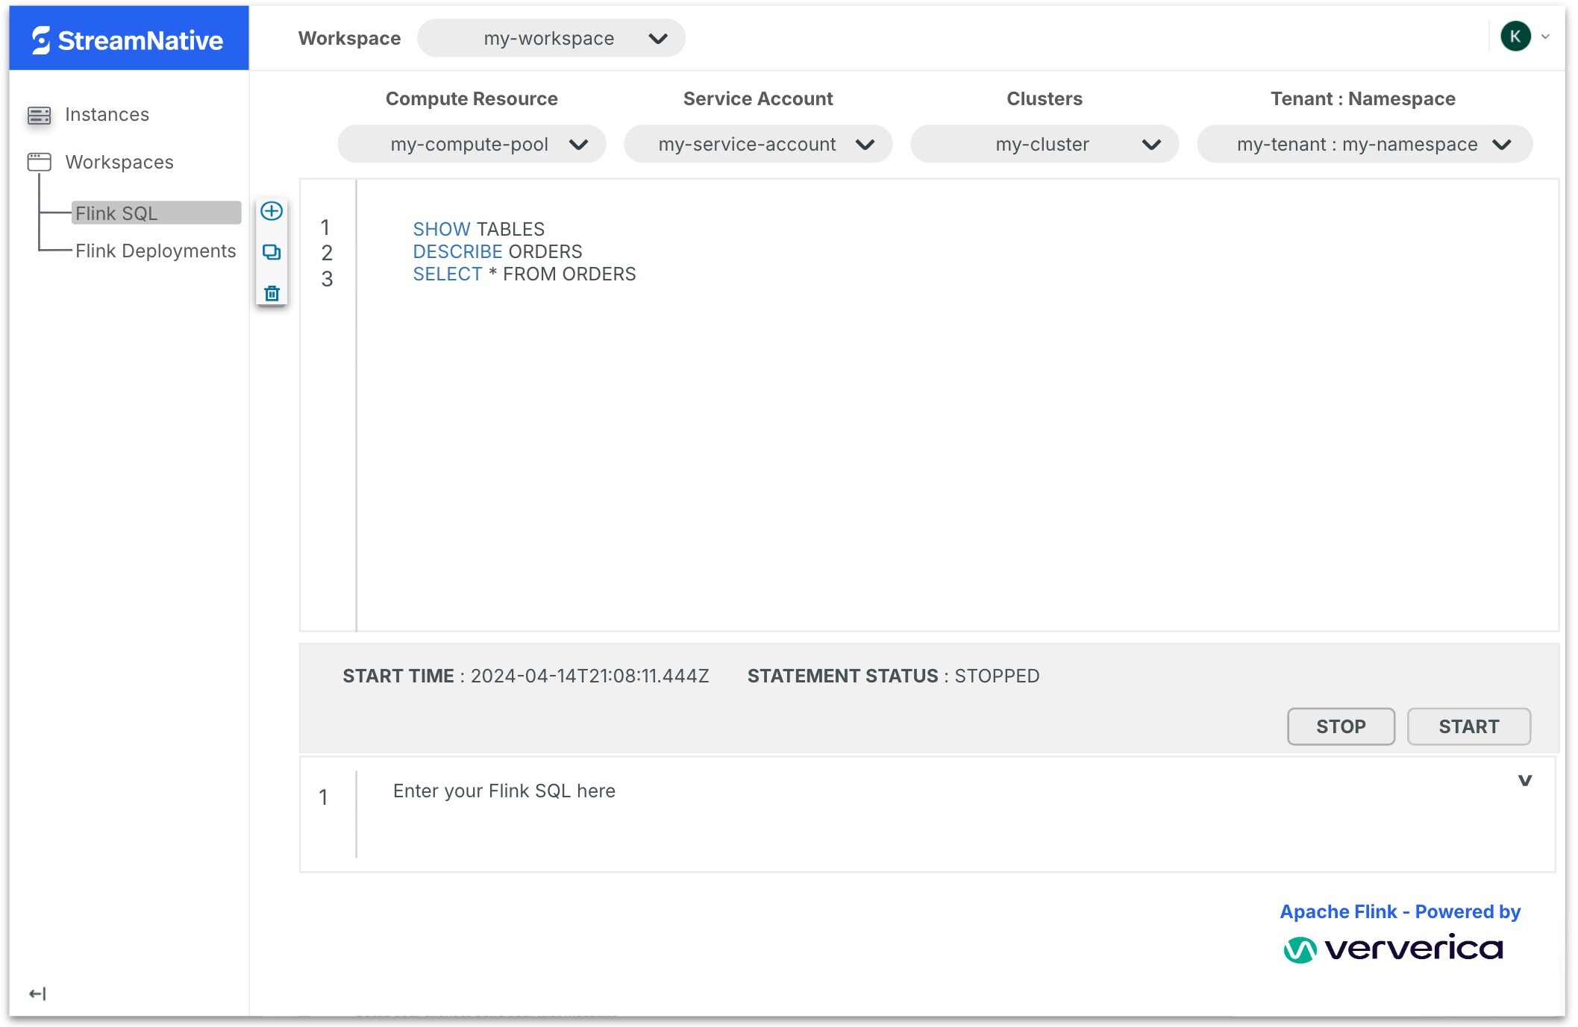The height and width of the screenshot is (1027, 1578).
Task: Select Flink Deployments tree item
Action: 155,251
